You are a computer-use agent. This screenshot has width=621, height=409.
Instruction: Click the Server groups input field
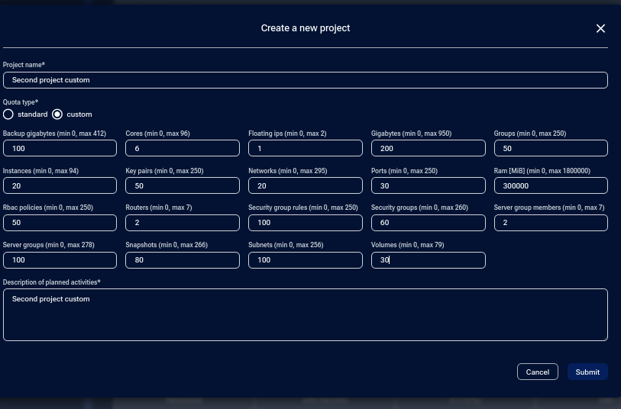[x=60, y=260]
